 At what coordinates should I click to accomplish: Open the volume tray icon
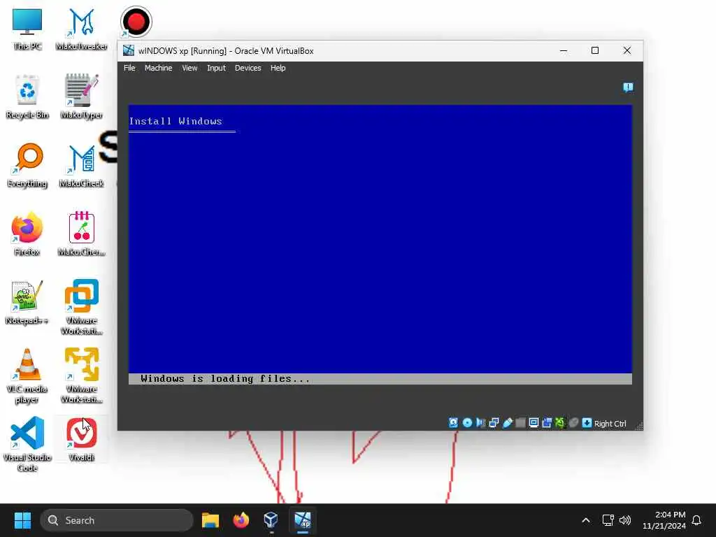click(x=625, y=520)
